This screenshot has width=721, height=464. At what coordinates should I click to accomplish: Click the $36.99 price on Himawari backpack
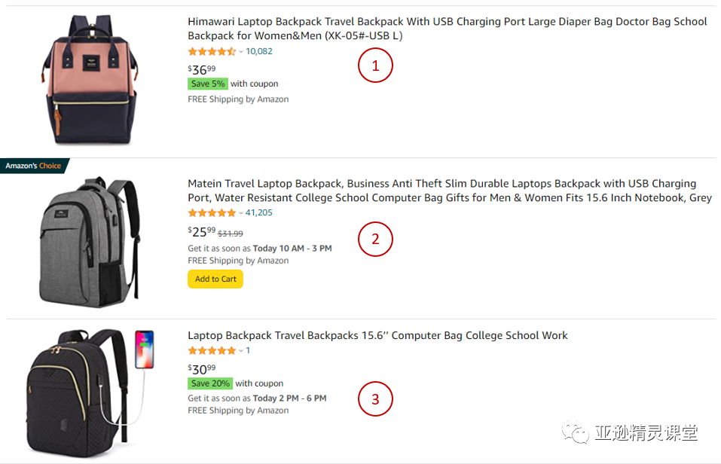coord(201,69)
